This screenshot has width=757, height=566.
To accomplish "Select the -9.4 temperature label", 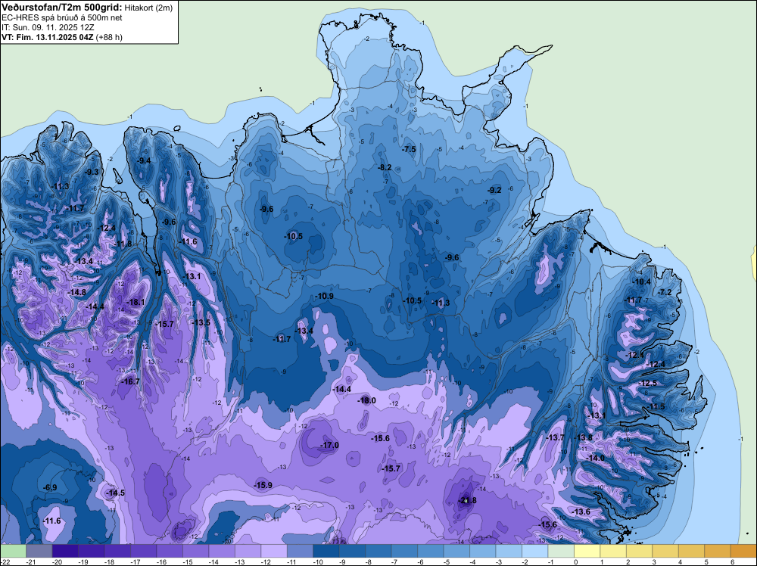I will pos(145,160).
